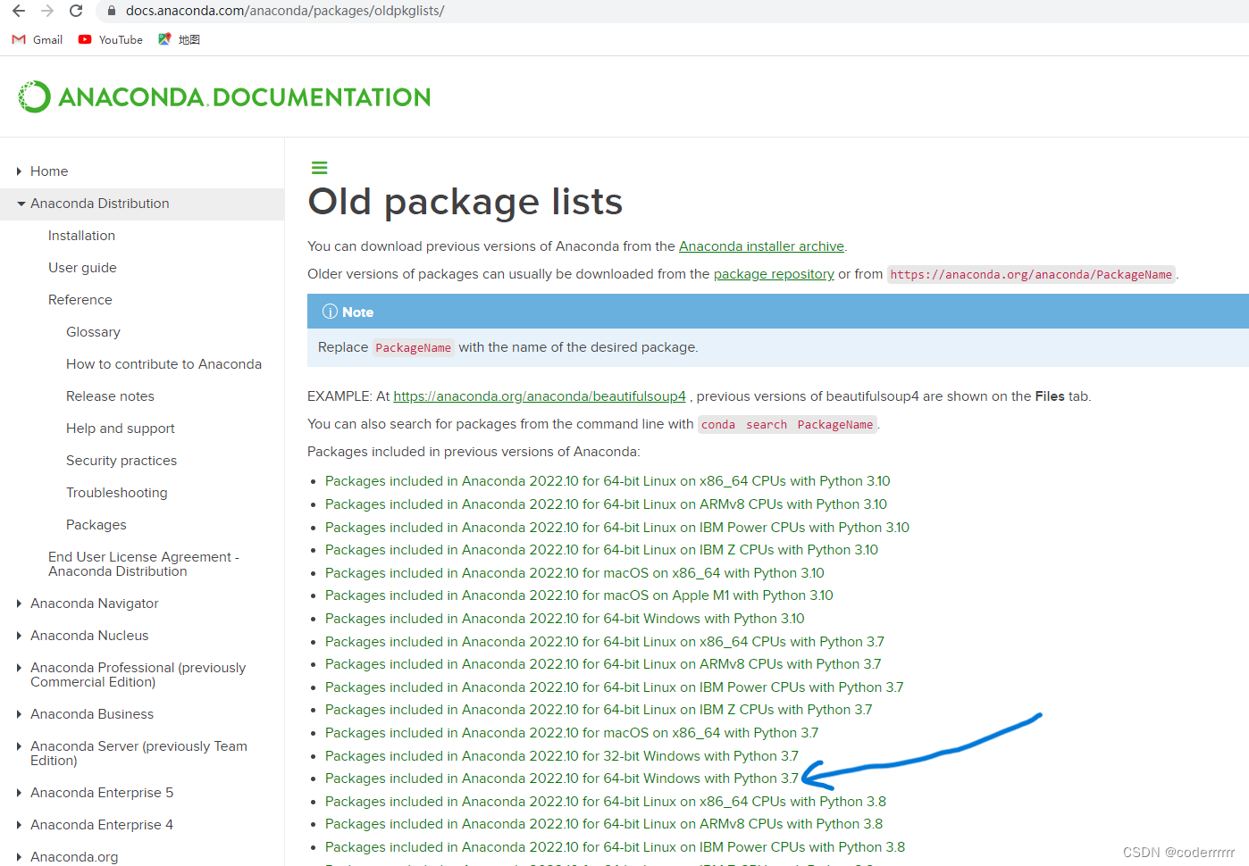Reload the page with refresh icon
This screenshot has width=1249, height=866.
click(x=76, y=11)
